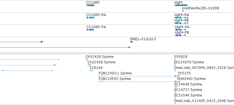234x105 pixels.
Task: Select the Idgf4 gene arrow glyph
Action: click(x=181, y=5)
